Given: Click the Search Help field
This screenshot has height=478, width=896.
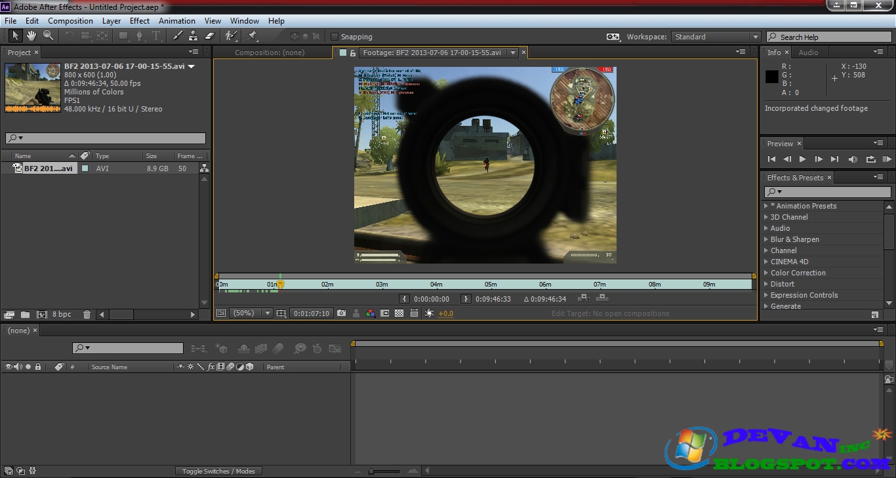Looking at the screenshot, I should click(828, 37).
